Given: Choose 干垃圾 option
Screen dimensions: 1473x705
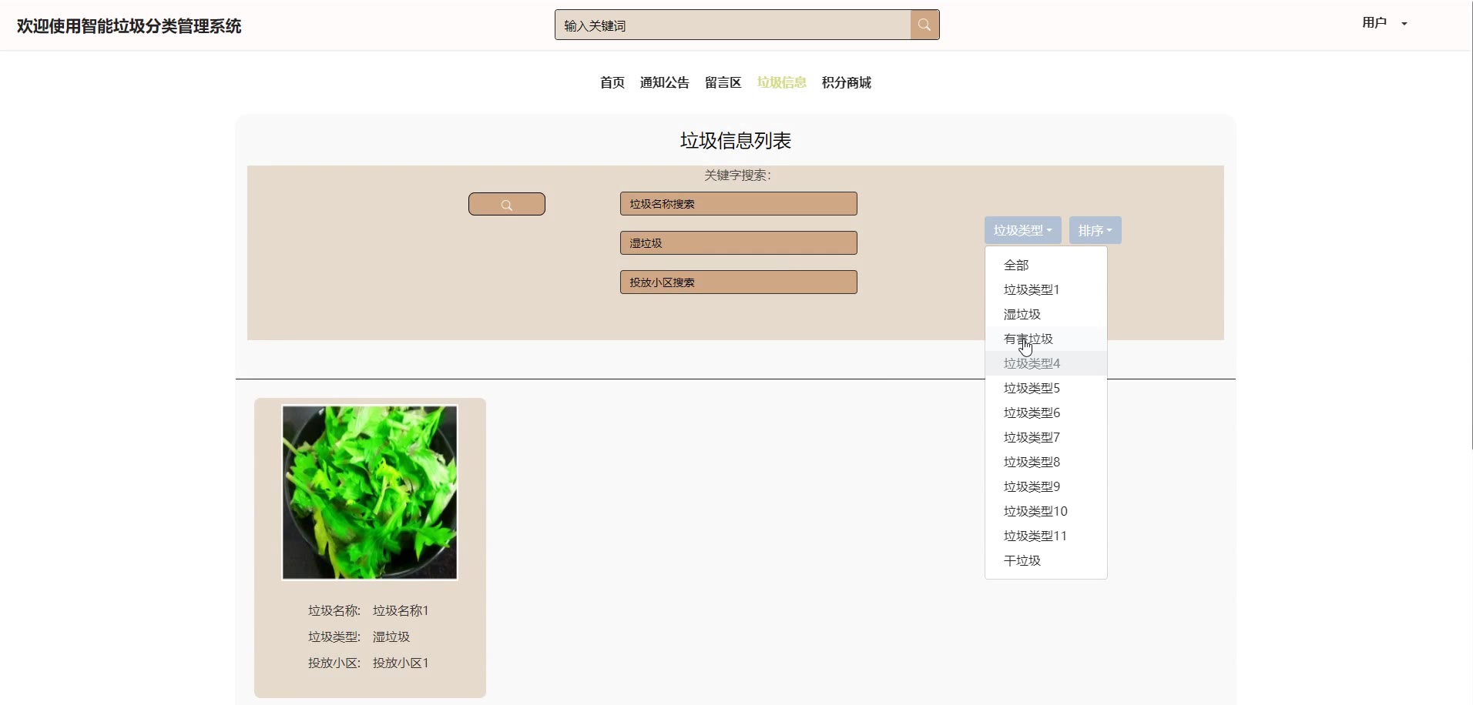Looking at the screenshot, I should click(x=1046, y=560).
